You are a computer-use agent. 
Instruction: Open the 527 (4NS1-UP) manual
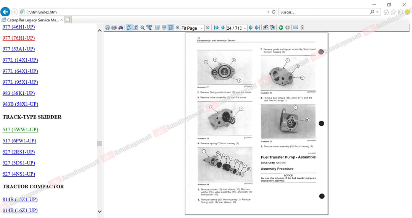point(19,174)
